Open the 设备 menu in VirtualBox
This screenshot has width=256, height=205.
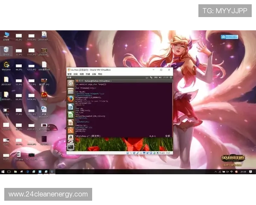click(94, 74)
